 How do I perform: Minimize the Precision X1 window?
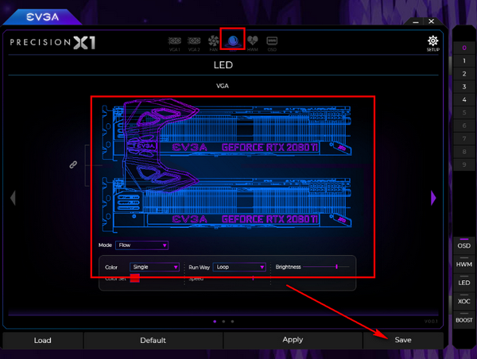[x=416, y=21]
